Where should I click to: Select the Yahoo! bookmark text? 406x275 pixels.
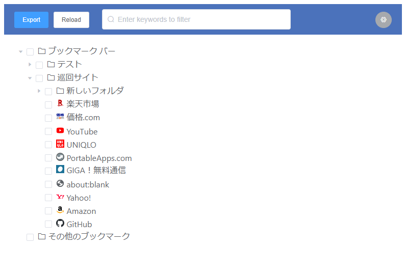tap(79, 198)
